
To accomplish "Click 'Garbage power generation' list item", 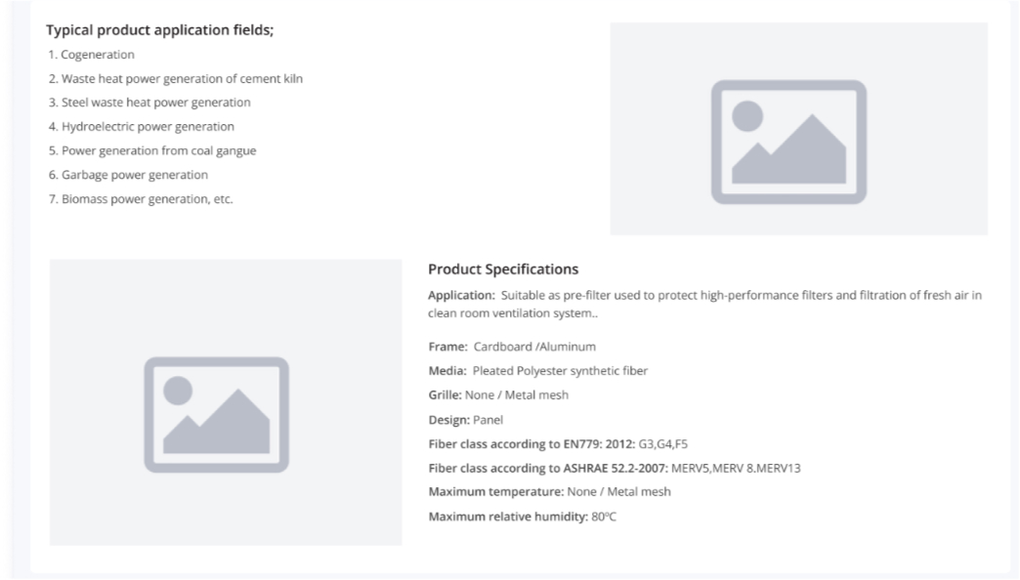I will pos(128,175).
